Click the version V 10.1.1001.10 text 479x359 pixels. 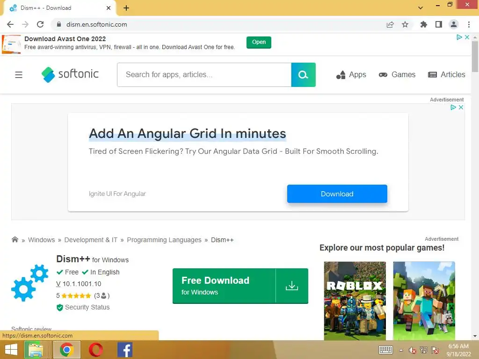coord(79,284)
